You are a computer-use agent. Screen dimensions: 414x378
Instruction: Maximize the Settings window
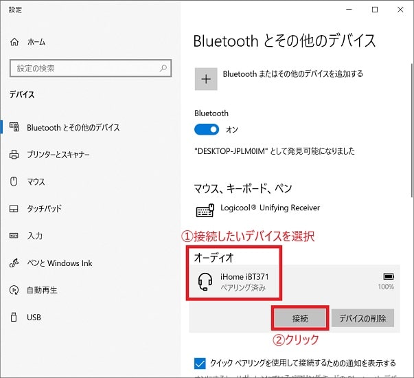375,10
